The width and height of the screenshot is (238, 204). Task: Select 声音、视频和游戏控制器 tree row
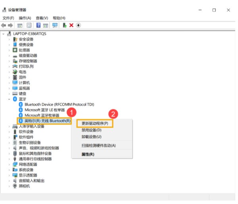[39, 148]
